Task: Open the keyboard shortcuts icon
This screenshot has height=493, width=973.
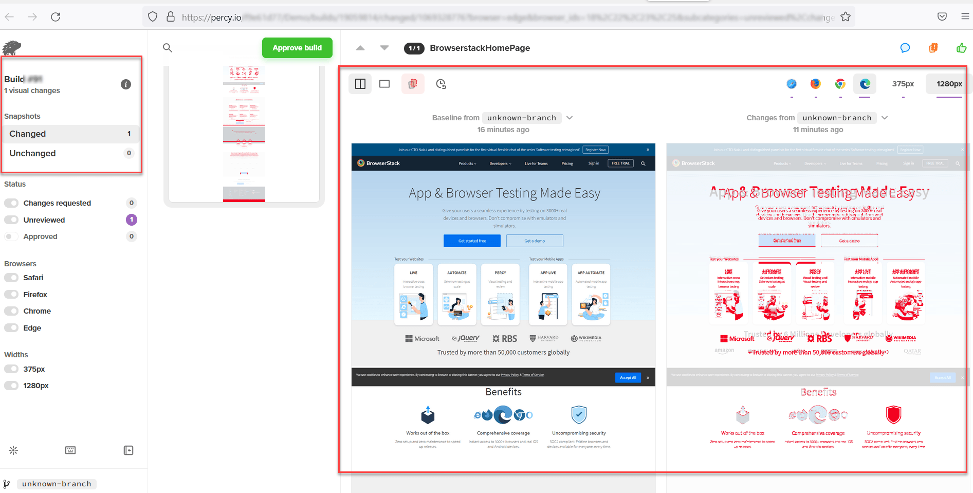Action: coord(70,450)
